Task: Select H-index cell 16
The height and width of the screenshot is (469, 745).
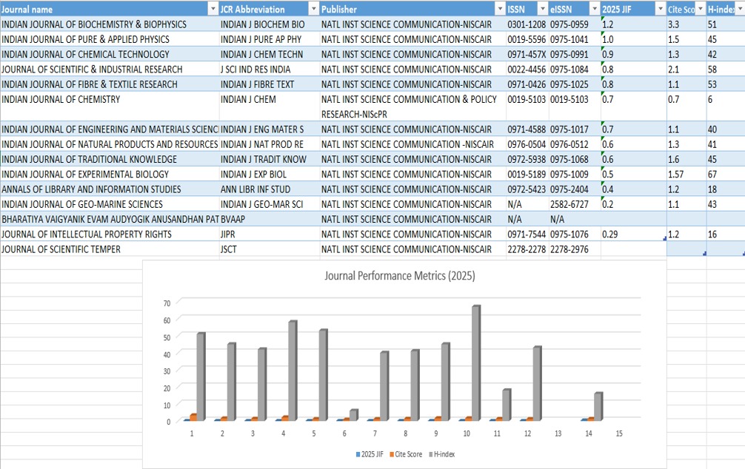Action: (x=726, y=234)
